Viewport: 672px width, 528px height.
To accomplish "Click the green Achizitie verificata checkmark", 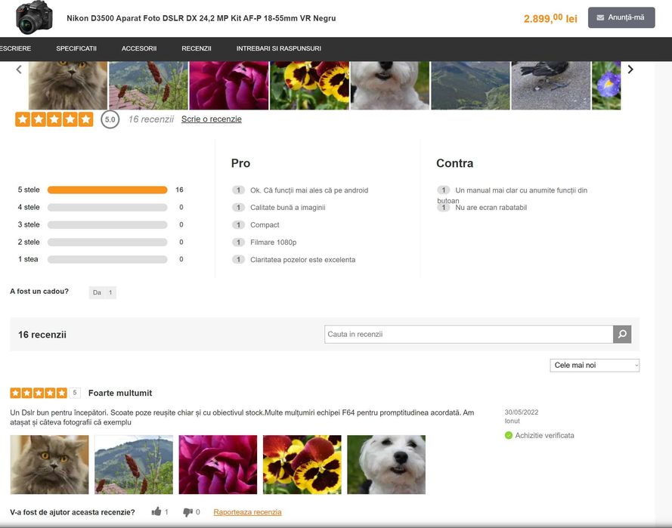I will tap(509, 436).
